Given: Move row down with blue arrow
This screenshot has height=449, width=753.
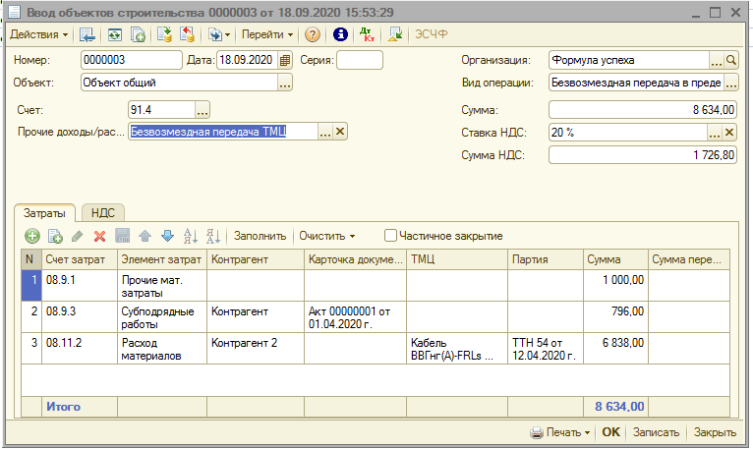Looking at the screenshot, I should point(167,236).
